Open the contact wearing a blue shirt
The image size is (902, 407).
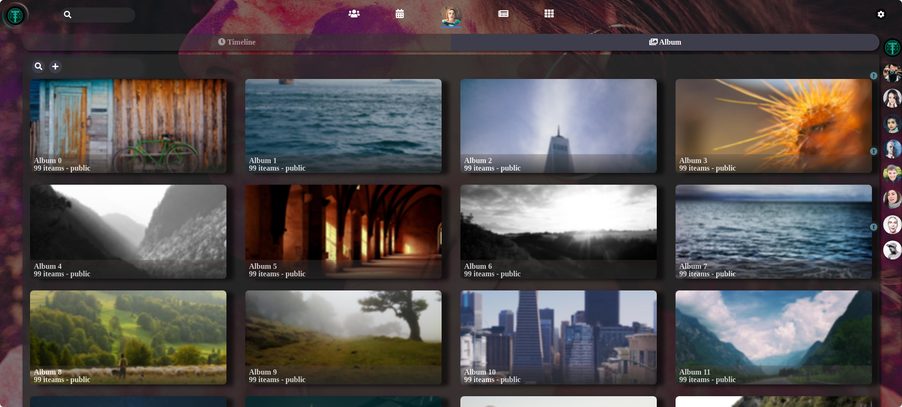point(892,149)
